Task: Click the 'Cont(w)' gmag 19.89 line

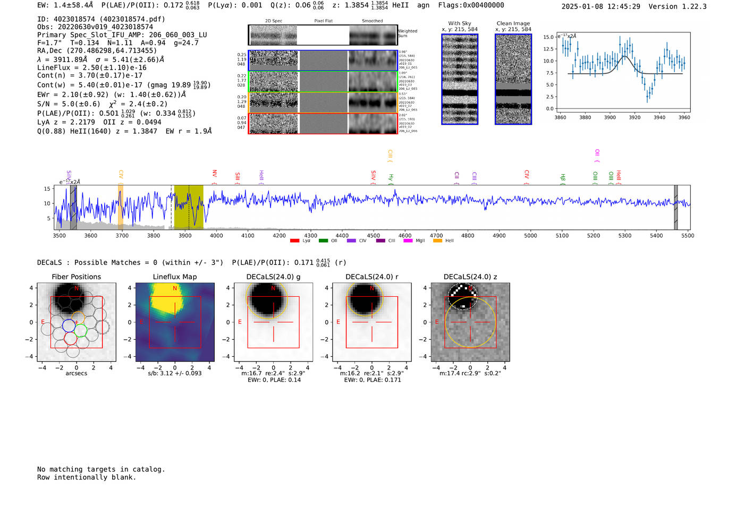Action: tap(124, 85)
